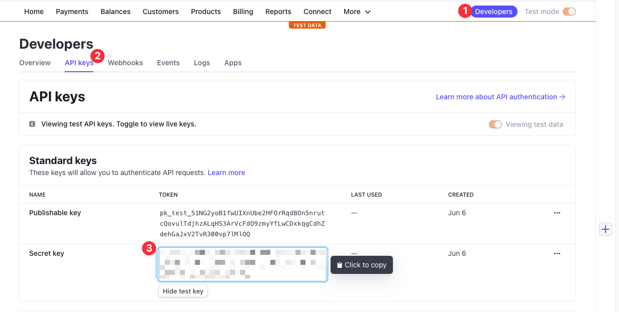The width and height of the screenshot is (619, 312).
Task: Click the LAST USED column header
Action: click(366, 195)
